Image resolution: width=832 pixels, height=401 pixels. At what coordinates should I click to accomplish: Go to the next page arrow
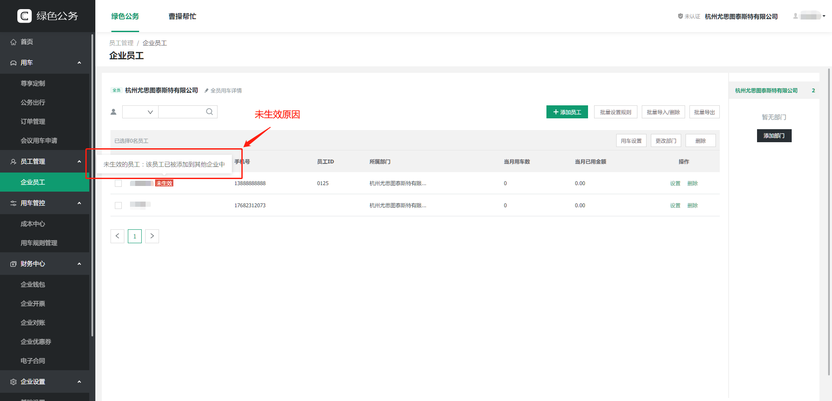point(152,236)
